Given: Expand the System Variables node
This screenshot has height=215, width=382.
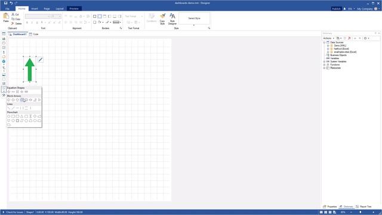Looking at the screenshot, I should pos(324,62).
